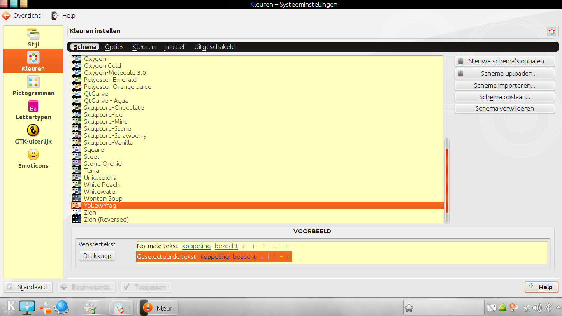Select Polyester Orange Juice scheme

pos(257,87)
